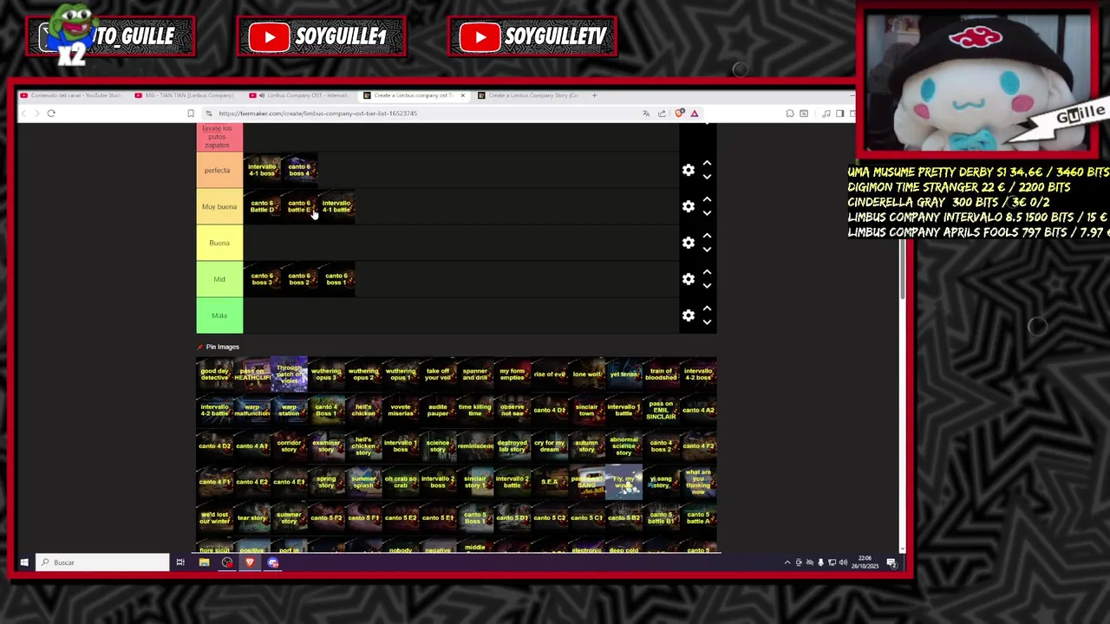Click the browser reload button
Image resolution: width=1110 pixels, height=624 pixels.
pos(51,114)
